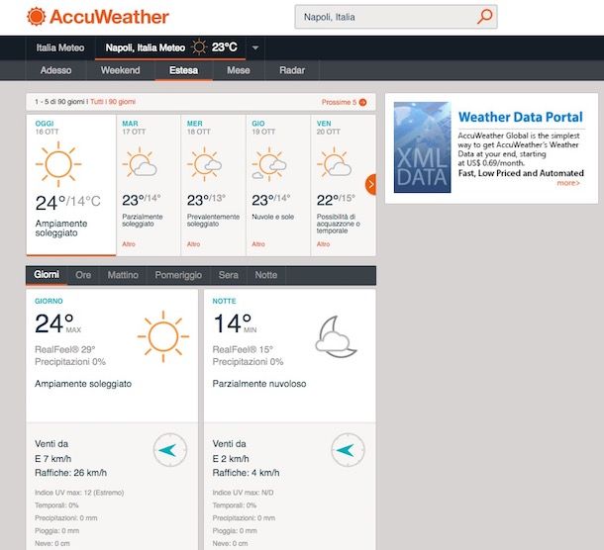The width and height of the screenshot is (604, 550).
Task: Click today's sunny weather icon
Action: pos(58,164)
